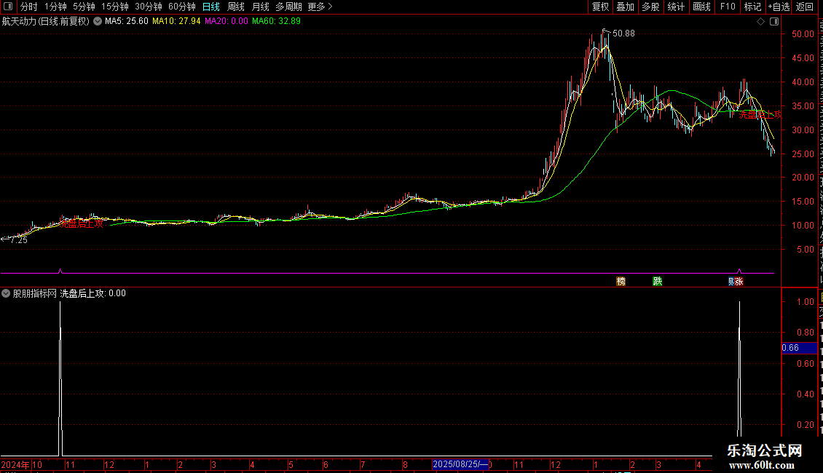This screenshot has height=473, width=823.
Task: Click the MA10: 27.94 label
Action: point(176,22)
